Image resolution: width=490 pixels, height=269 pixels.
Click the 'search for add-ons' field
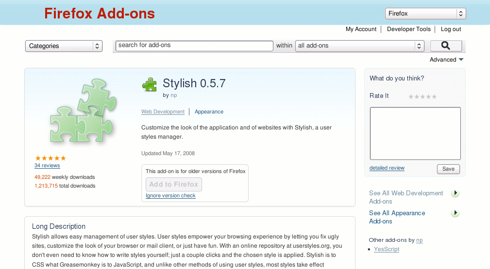[194, 46]
